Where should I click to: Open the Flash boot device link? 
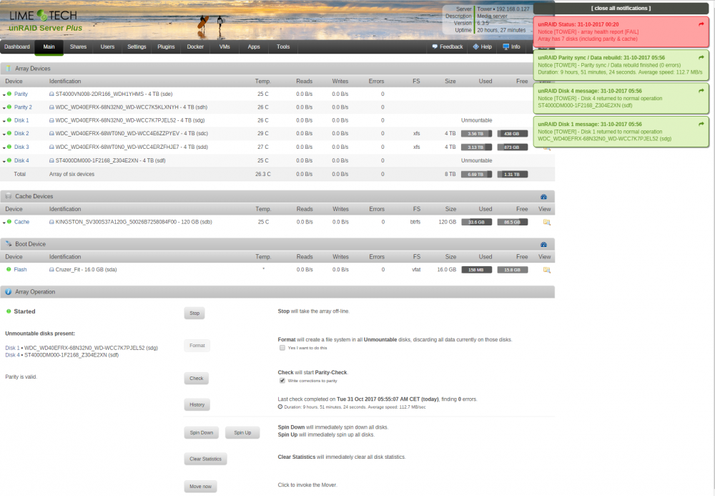pos(20,270)
